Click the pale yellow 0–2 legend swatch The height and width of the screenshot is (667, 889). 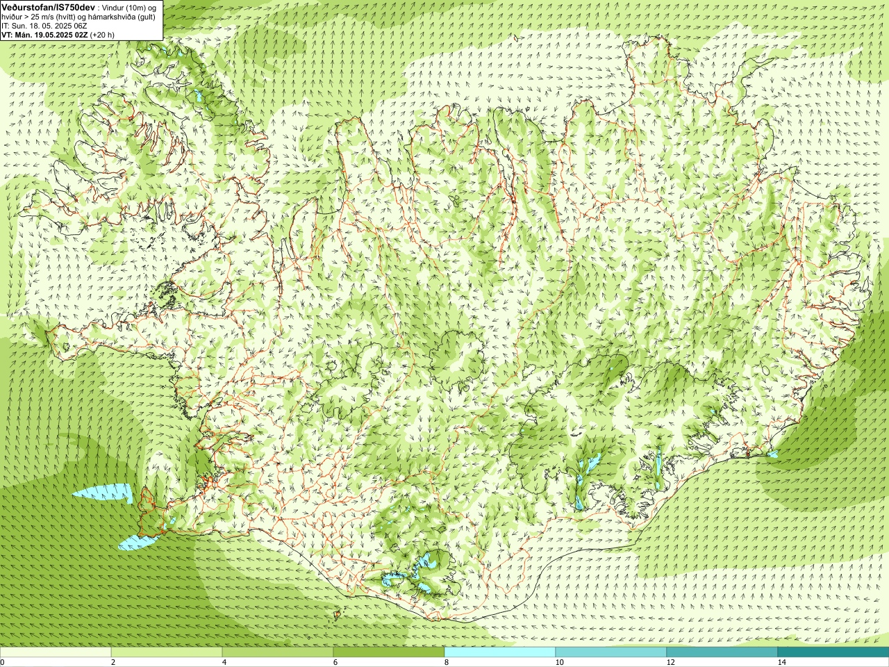pos(56,652)
